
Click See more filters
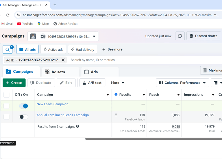(112, 49)
